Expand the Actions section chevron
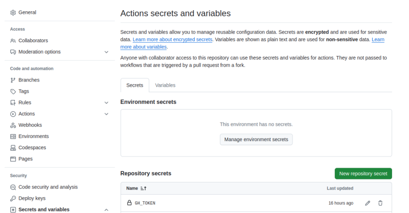Viewport: 409px width, 213px height. click(106, 114)
